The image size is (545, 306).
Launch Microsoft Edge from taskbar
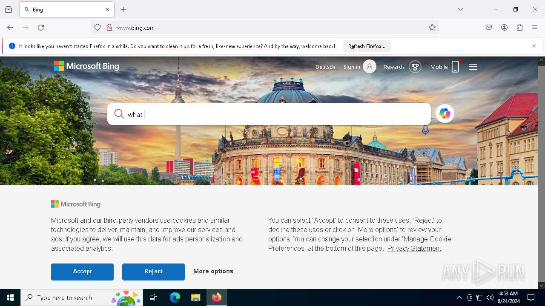click(175, 297)
